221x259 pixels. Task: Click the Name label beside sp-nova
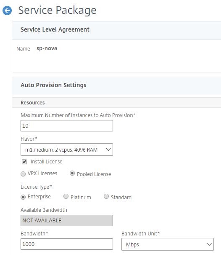click(23, 49)
